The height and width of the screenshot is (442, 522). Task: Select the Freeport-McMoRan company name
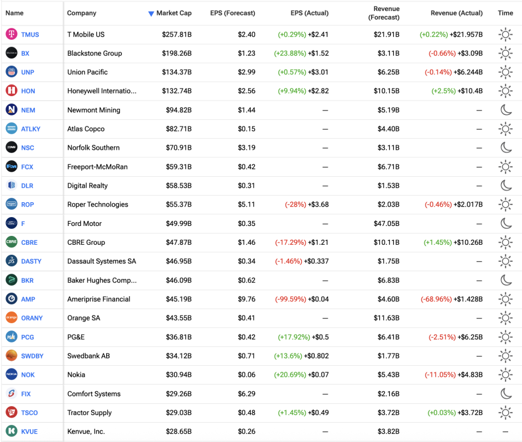click(x=97, y=167)
